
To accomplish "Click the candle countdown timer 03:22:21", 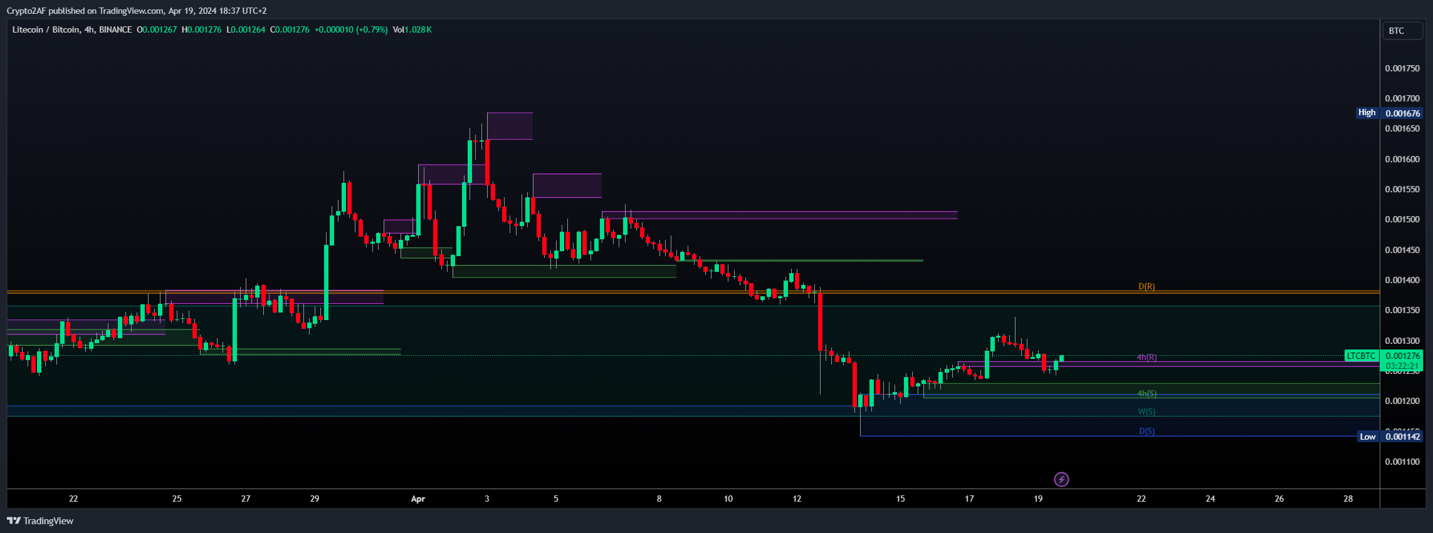I will click(x=1402, y=366).
